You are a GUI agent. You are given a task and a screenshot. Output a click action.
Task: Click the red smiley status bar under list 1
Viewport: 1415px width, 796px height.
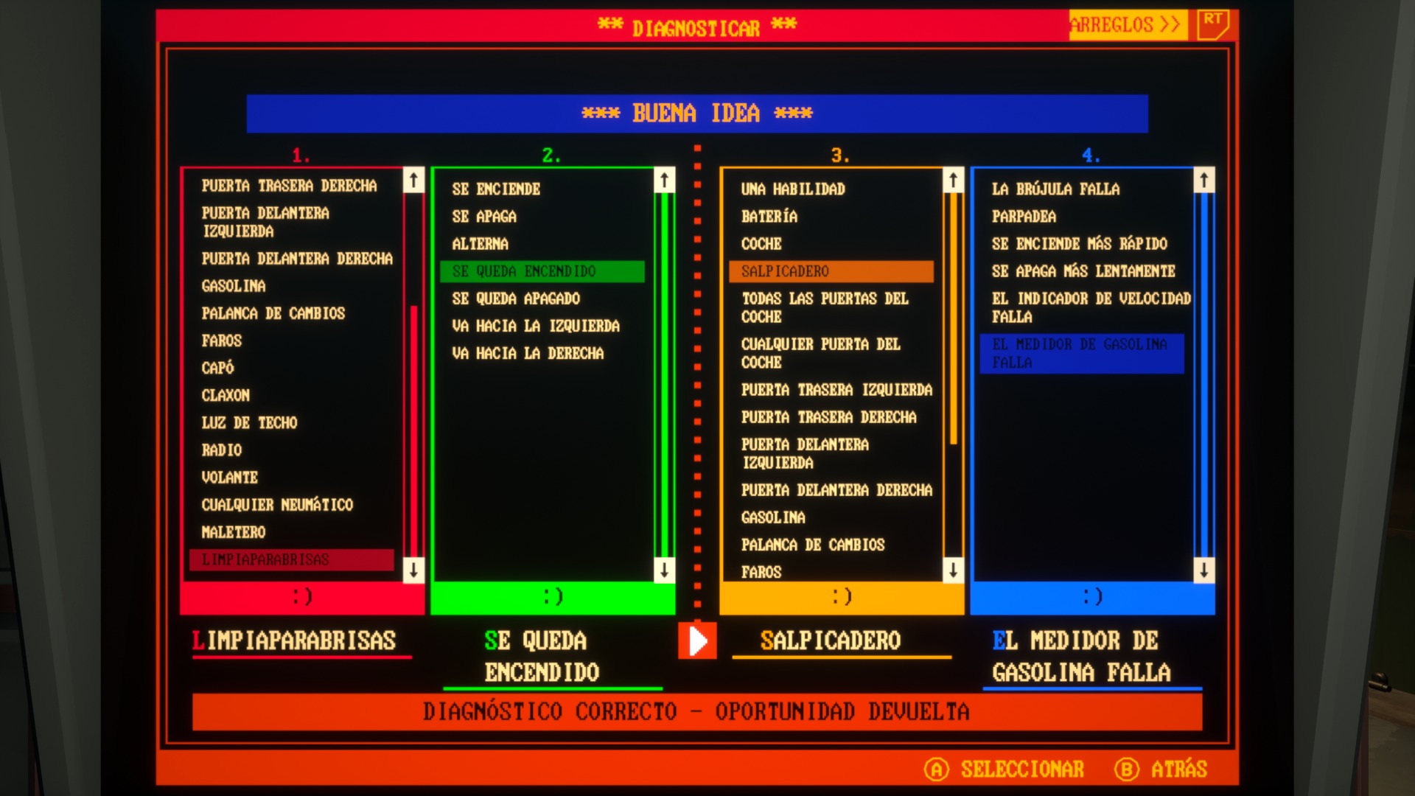point(302,597)
